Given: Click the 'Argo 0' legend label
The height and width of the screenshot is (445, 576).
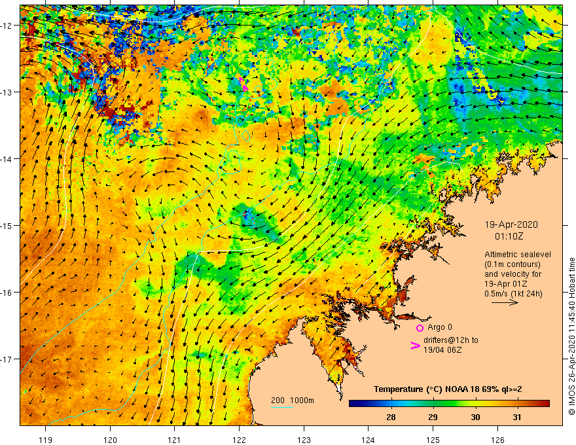Looking at the screenshot, I should point(440,327).
